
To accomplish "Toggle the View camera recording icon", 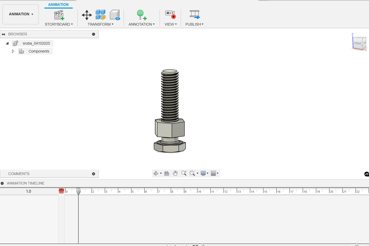I will [170, 15].
